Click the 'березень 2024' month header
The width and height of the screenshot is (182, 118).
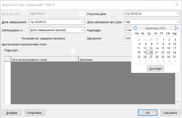pos(155,28)
